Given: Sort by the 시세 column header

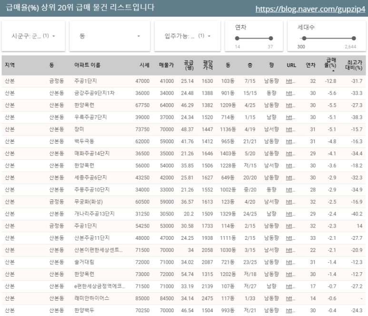Looking at the screenshot, I should 144,65.
